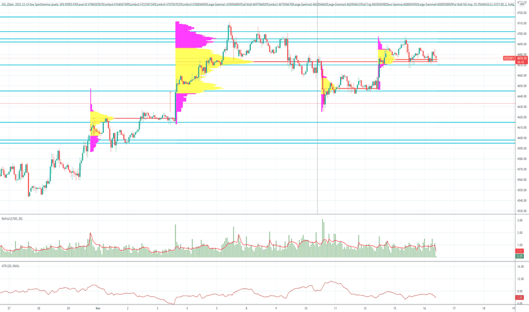Click the Nov label on time axis
Image resolution: width=529 pixels, height=312 pixels.
[98, 308]
